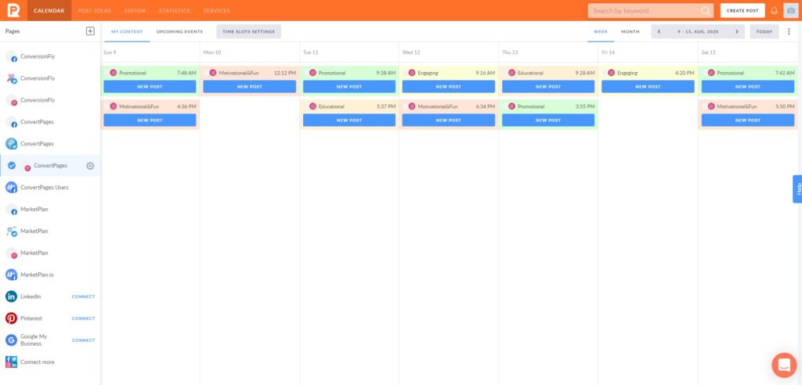
Task: Open the notifications bell
Action: point(775,11)
